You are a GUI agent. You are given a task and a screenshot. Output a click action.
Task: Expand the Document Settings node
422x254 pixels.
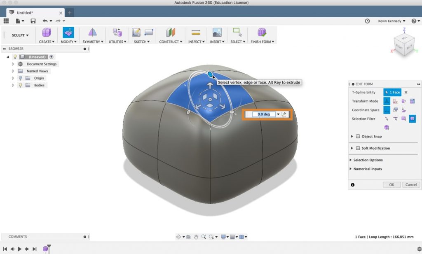[x=13, y=64]
